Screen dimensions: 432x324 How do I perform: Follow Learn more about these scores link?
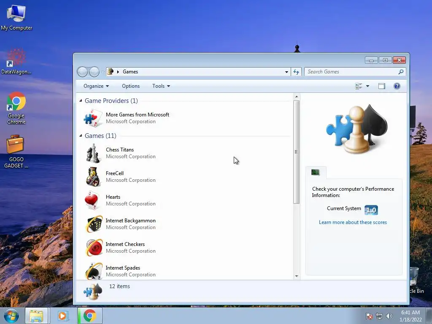pos(353,222)
